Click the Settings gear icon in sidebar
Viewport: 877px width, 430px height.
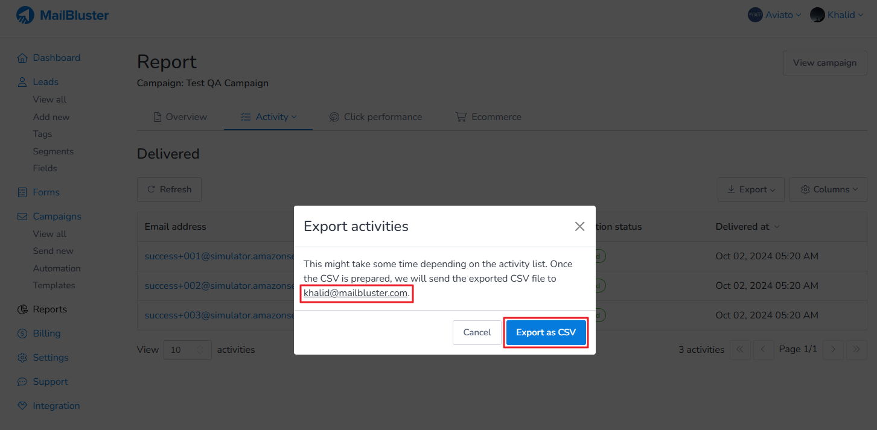tap(22, 358)
